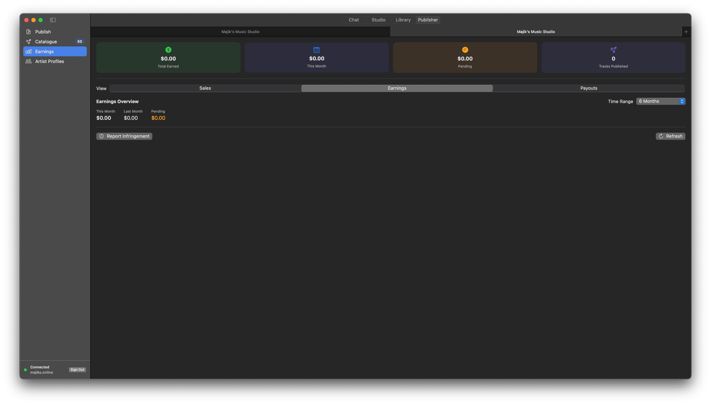Add a new tab with plus icon
Viewport: 711px width, 405px height.
[x=686, y=32]
